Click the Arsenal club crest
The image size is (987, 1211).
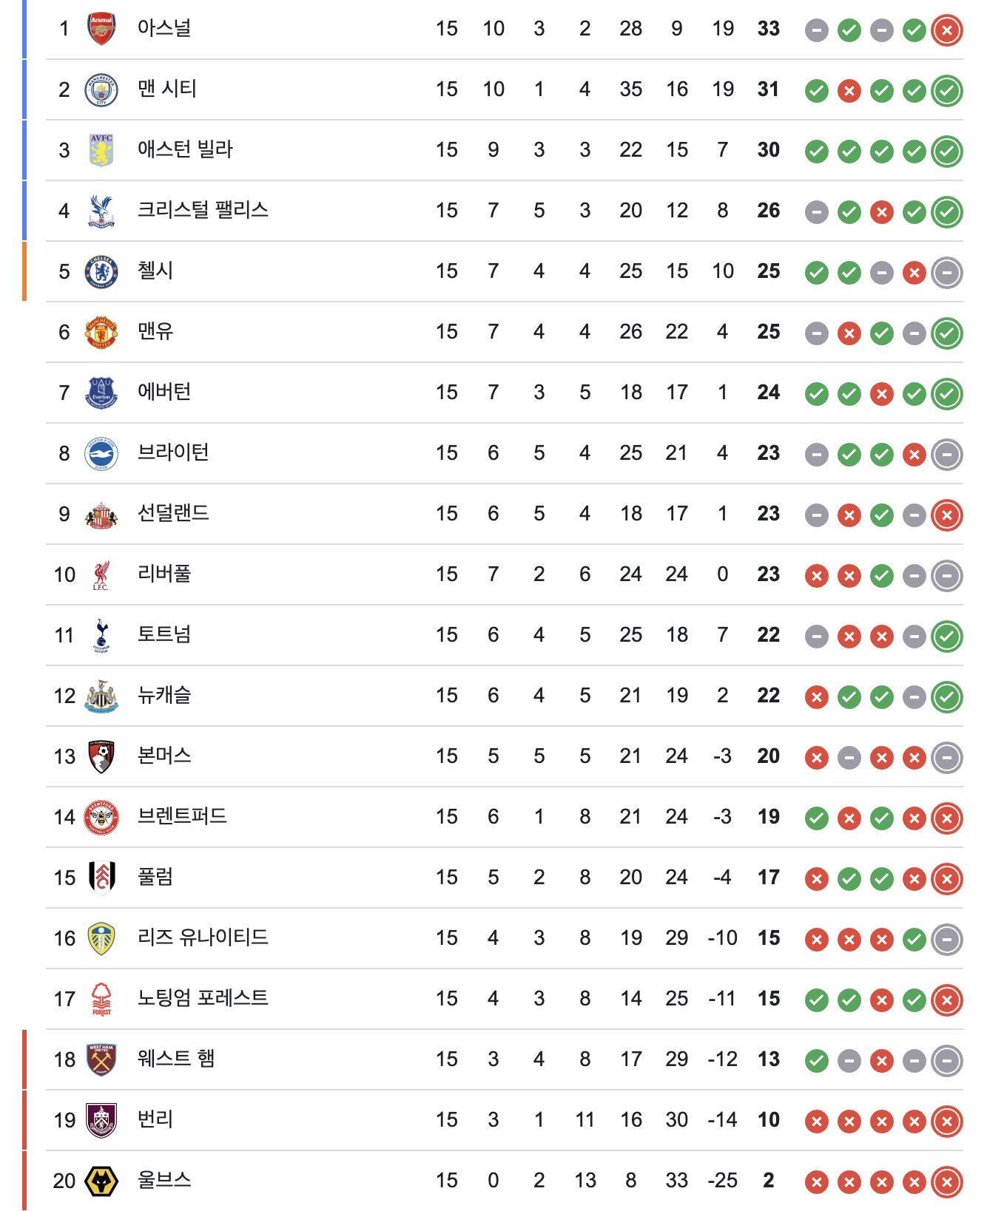click(101, 29)
